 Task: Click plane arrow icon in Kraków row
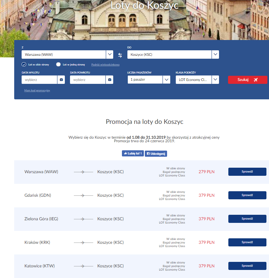83,243
